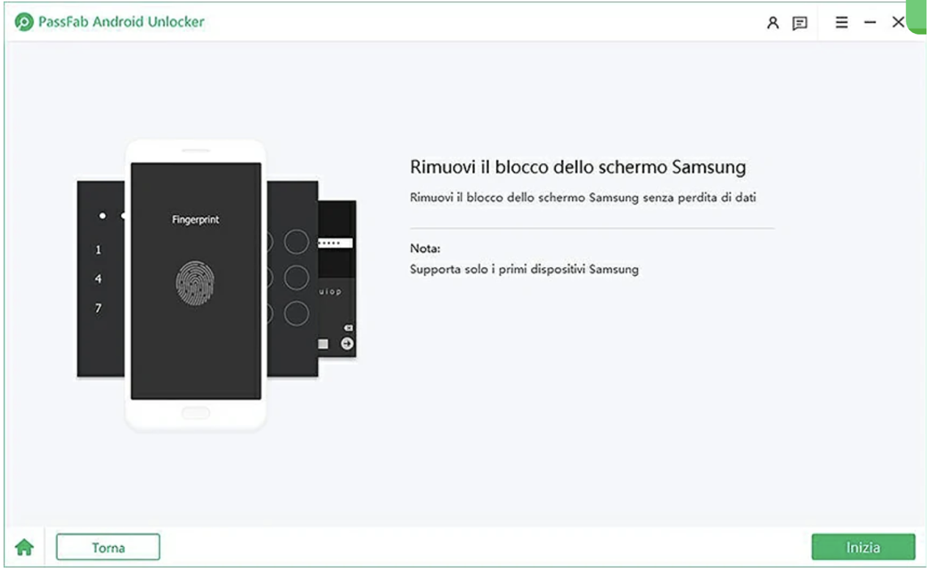The height and width of the screenshot is (571, 928).
Task: Click the PassFab logo icon
Action: pyautogui.click(x=23, y=22)
